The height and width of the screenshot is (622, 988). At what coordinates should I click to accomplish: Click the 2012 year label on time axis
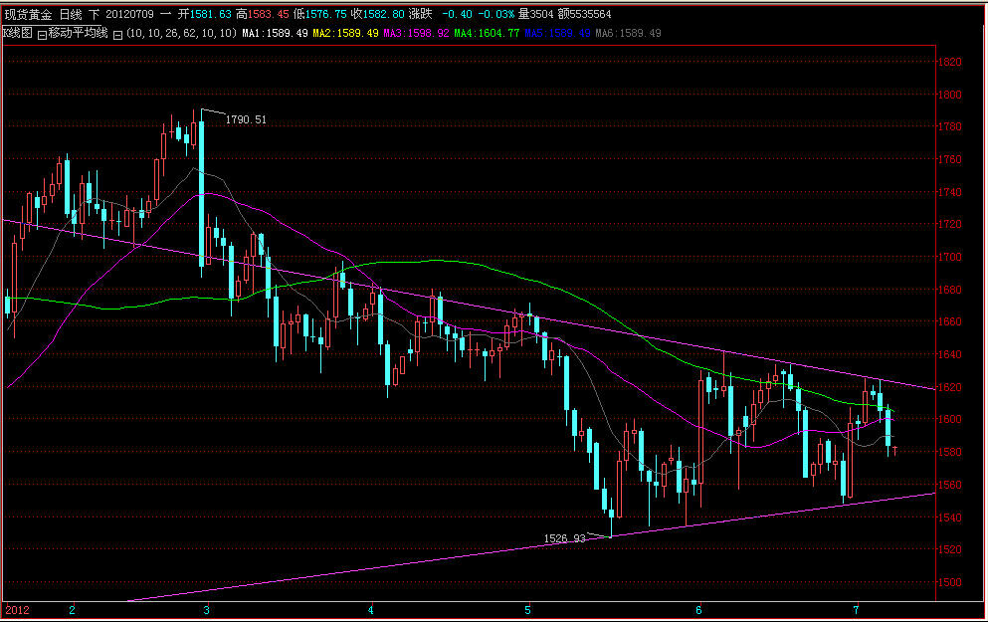pyautogui.click(x=17, y=610)
